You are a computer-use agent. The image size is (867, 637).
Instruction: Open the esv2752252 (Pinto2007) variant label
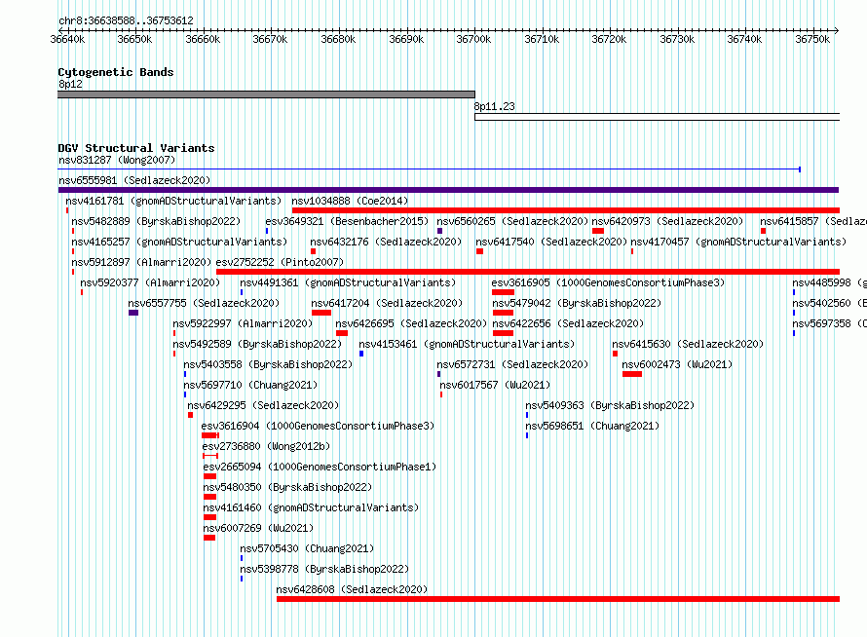[280, 262]
